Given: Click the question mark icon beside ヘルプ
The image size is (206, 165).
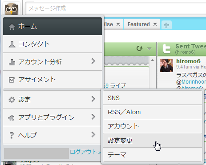Looking at the screenshot, I should 12,135.
